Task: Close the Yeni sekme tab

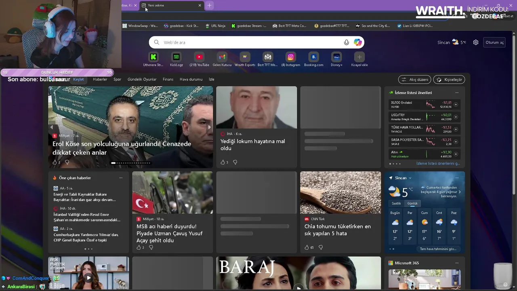Action: [x=200, y=5]
